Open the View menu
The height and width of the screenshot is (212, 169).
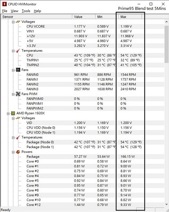click(14, 11)
